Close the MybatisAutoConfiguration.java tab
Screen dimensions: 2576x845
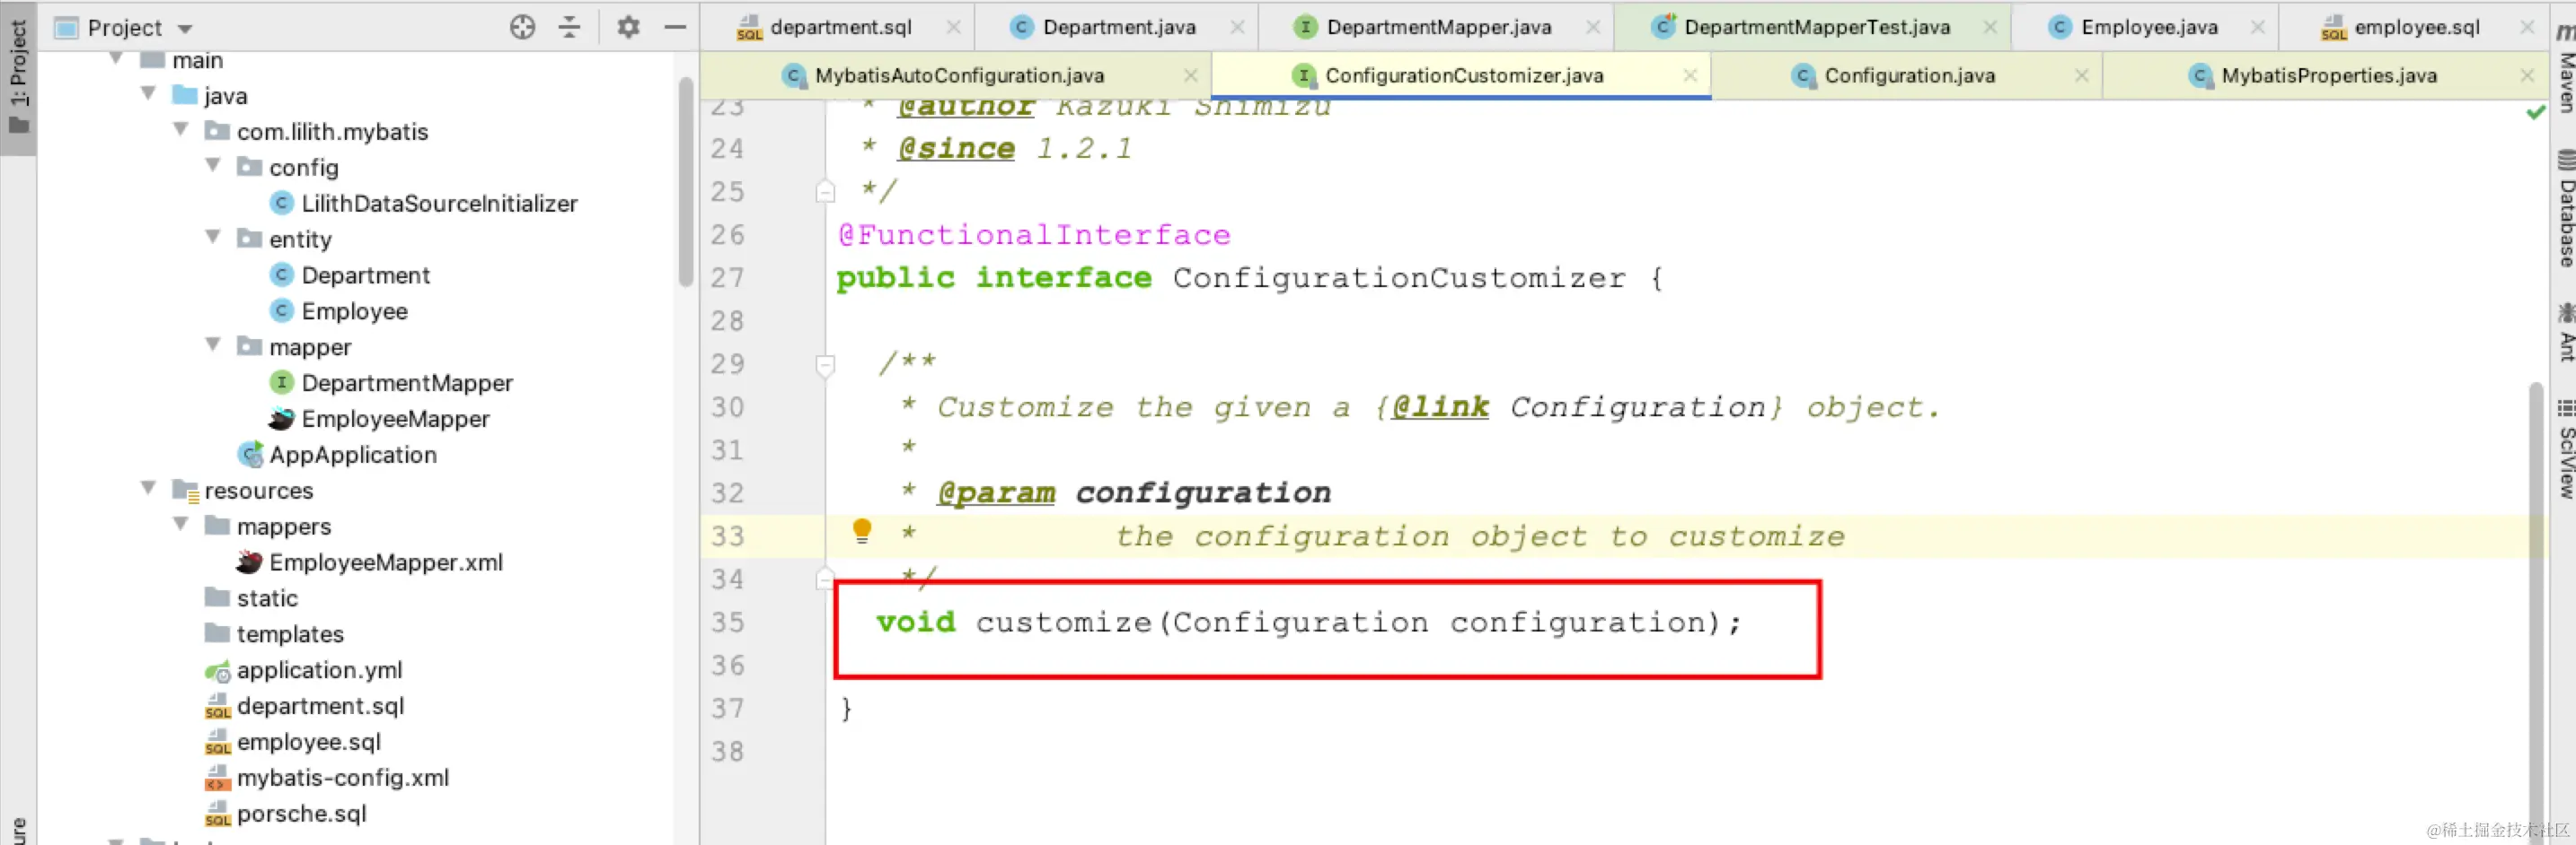1190,75
